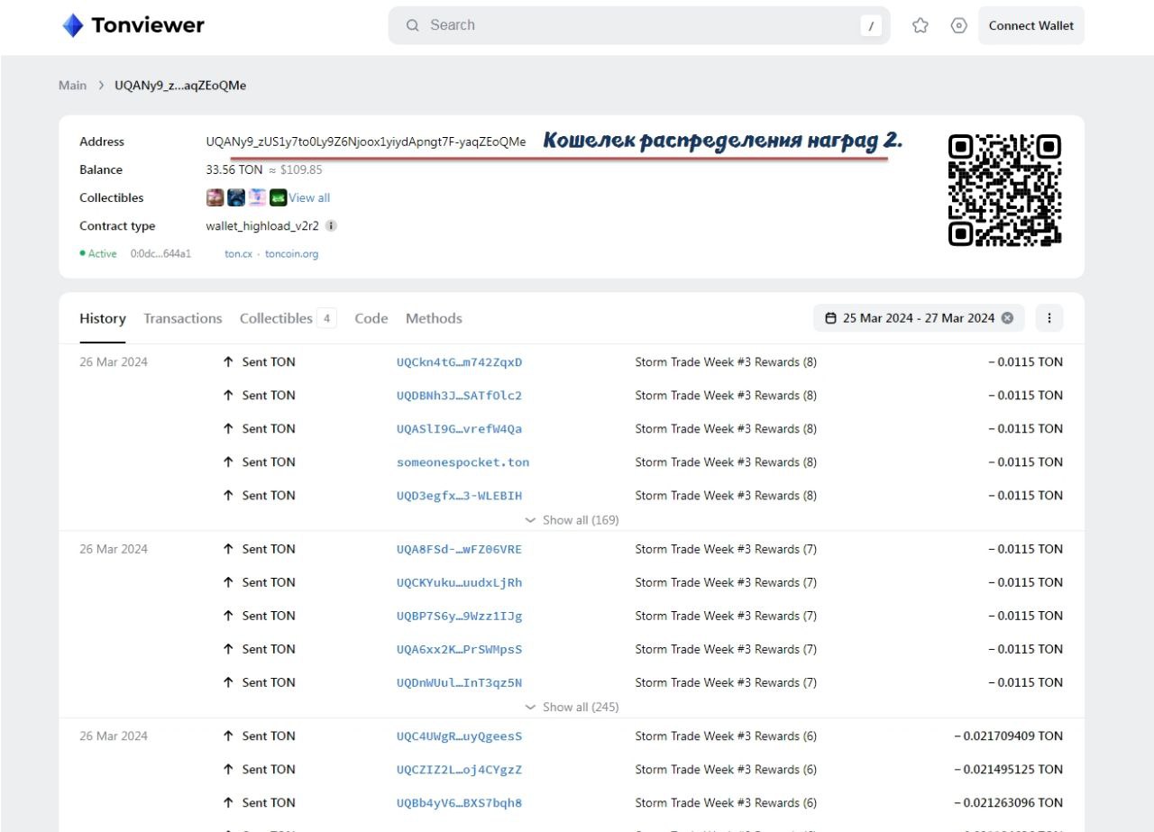Click sent arrow icon for UQD3egfx…3-WLEBIH row
The image size is (1154, 832).
(228, 496)
